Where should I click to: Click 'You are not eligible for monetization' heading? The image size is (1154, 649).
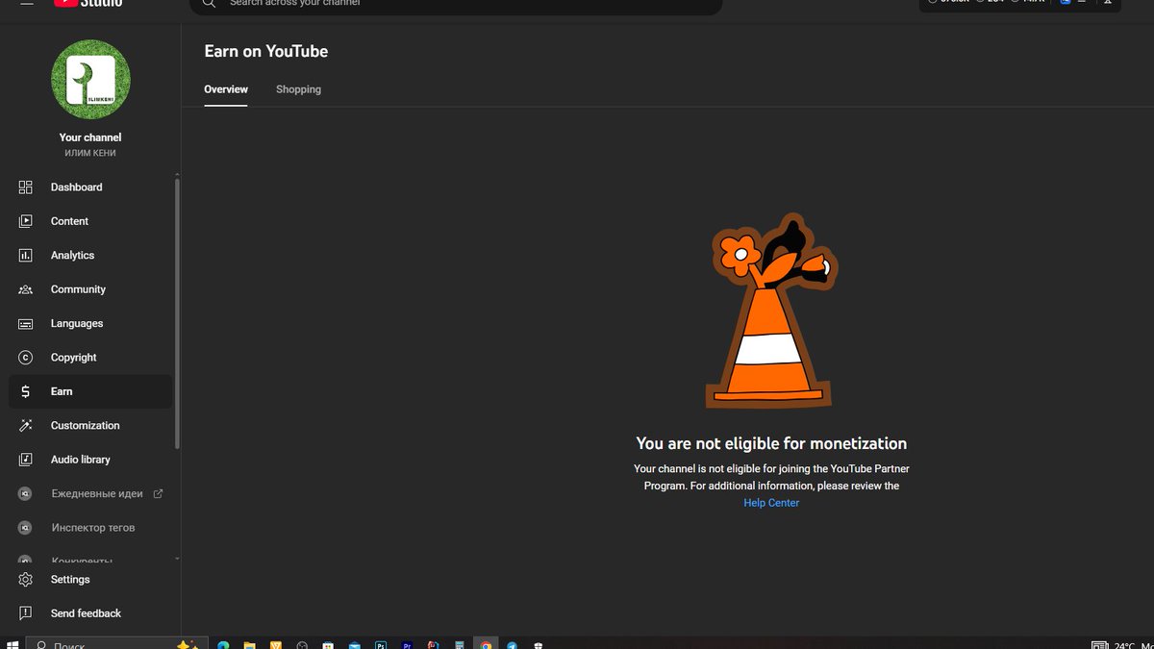(771, 443)
